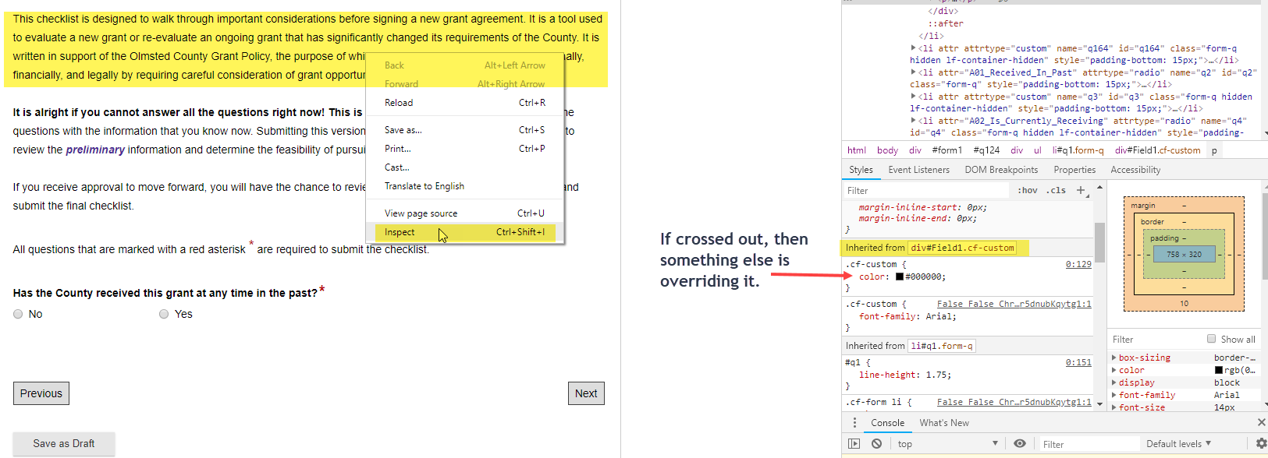Add a new style rule with plus icon
Screen dimensions: 1268x458
pos(1081,190)
